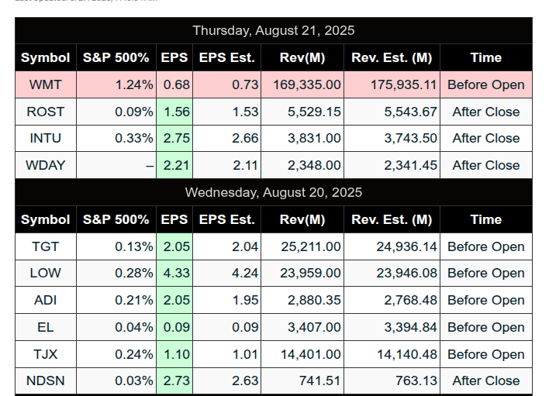This screenshot has width=549, height=396.
Task: Click INTU's EPS estimate 2.66
Action: 227,138
